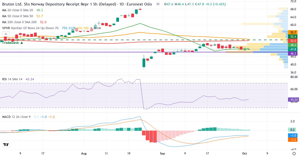Viewport: 300px width, 157px height.
Task: Click the 0.2 MACD histogram value label
Action: click(x=292, y=130)
